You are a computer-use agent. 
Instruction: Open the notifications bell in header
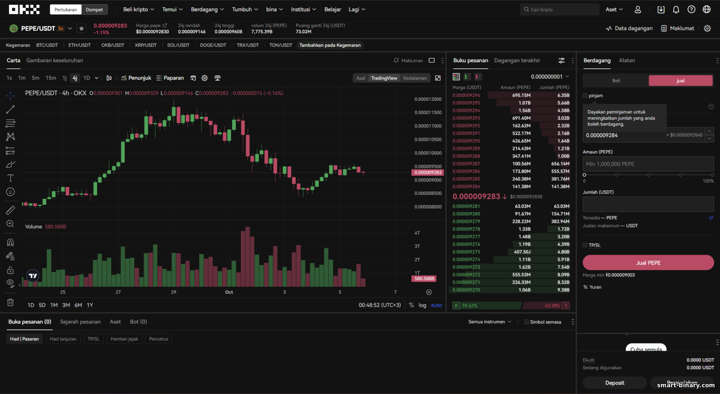click(x=676, y=10)
